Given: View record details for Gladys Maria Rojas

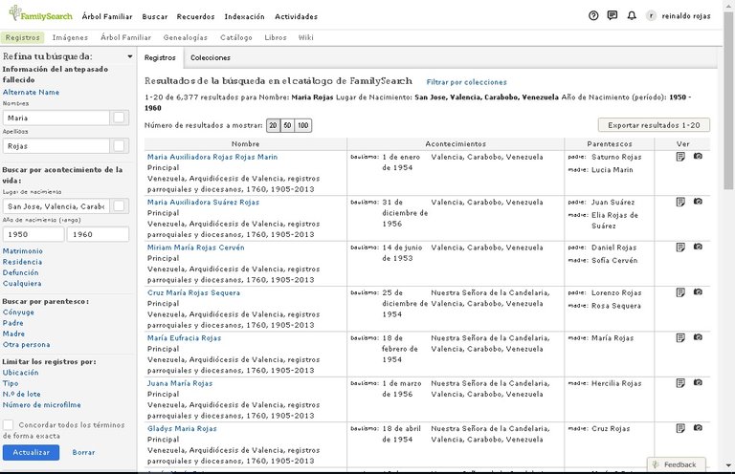Looking at the screenshot, I should point(680,428).
